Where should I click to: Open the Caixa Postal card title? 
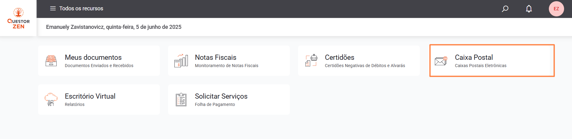(x=474, y=57)
